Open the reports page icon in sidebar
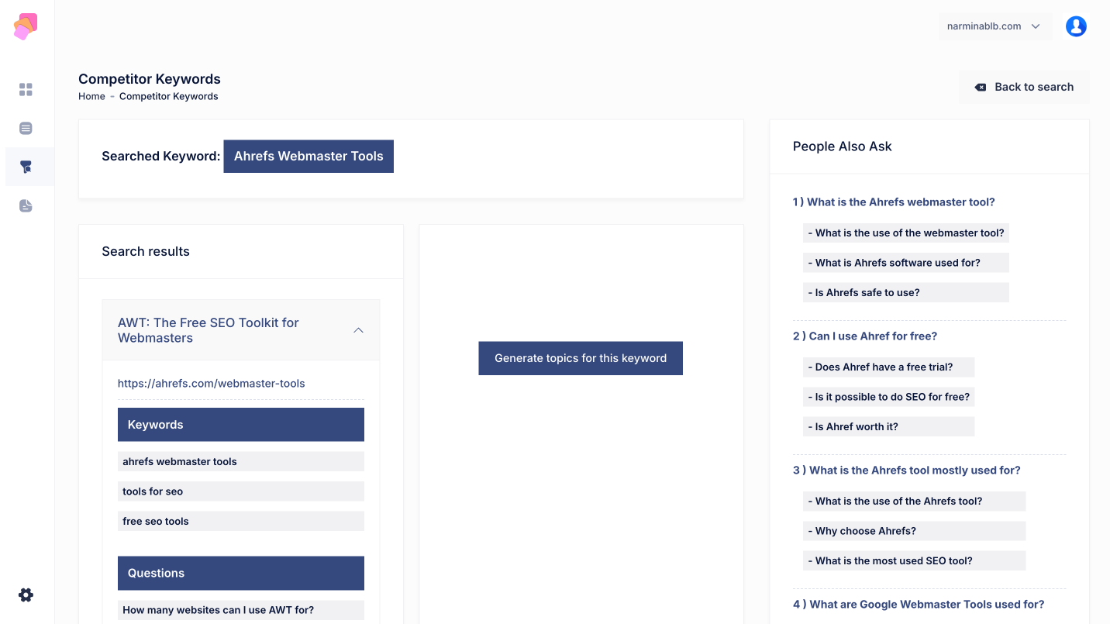Image resolution: width=1110 pixels, height=624 pixels. [26, 205]
